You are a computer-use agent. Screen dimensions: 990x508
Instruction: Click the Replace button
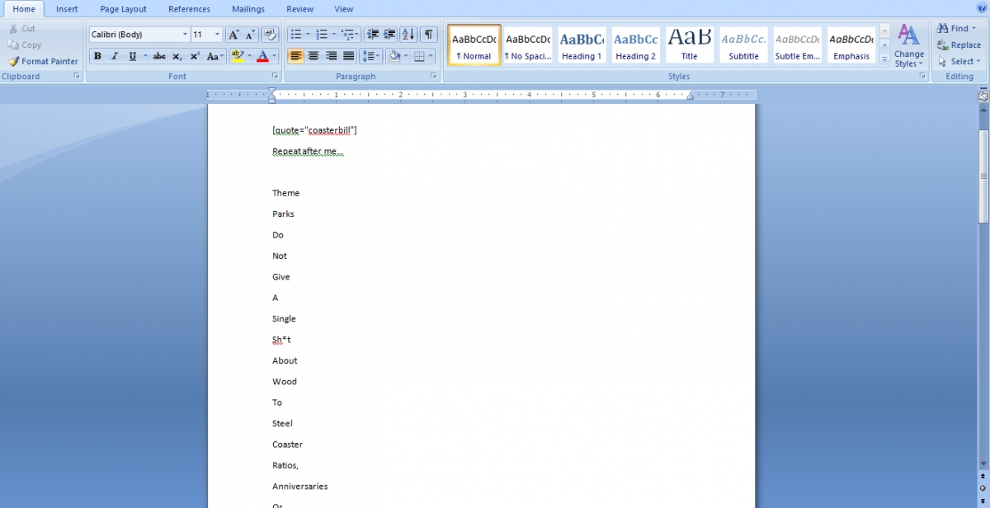pos(959,45)
